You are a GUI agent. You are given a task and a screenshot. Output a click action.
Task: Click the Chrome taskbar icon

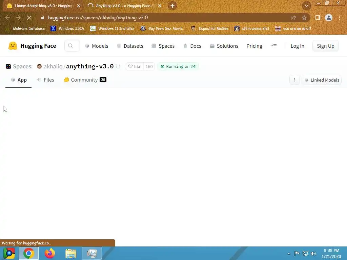pos(29,253)
